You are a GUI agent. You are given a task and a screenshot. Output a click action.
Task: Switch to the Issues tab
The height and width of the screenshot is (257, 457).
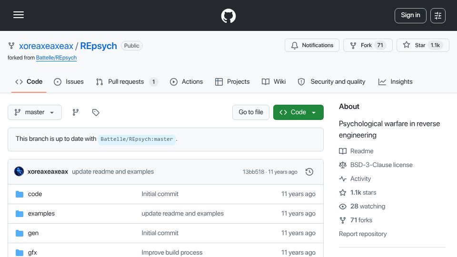(x=69, y=82)
